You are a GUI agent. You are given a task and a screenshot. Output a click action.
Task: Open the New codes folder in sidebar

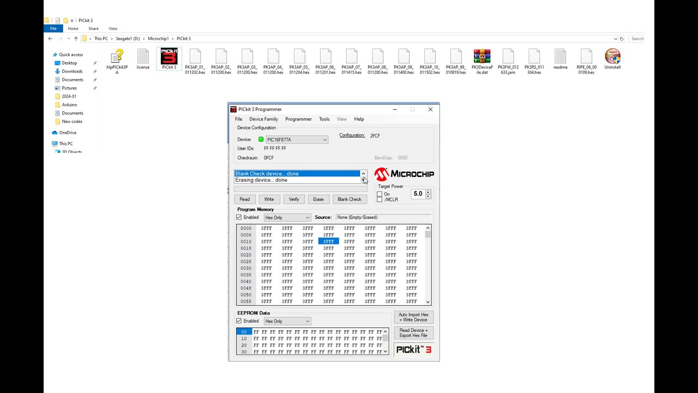tap(72, 121)
